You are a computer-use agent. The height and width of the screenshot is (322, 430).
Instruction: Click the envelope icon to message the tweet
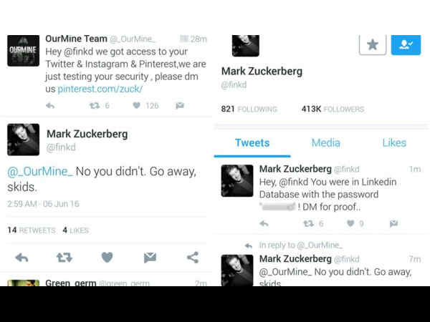click(x=150, y=257)
